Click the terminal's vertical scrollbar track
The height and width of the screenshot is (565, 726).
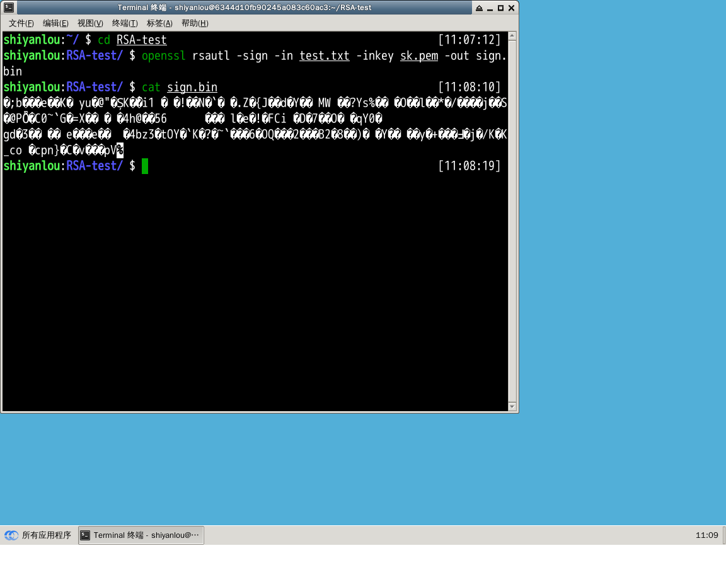point(512,221)
